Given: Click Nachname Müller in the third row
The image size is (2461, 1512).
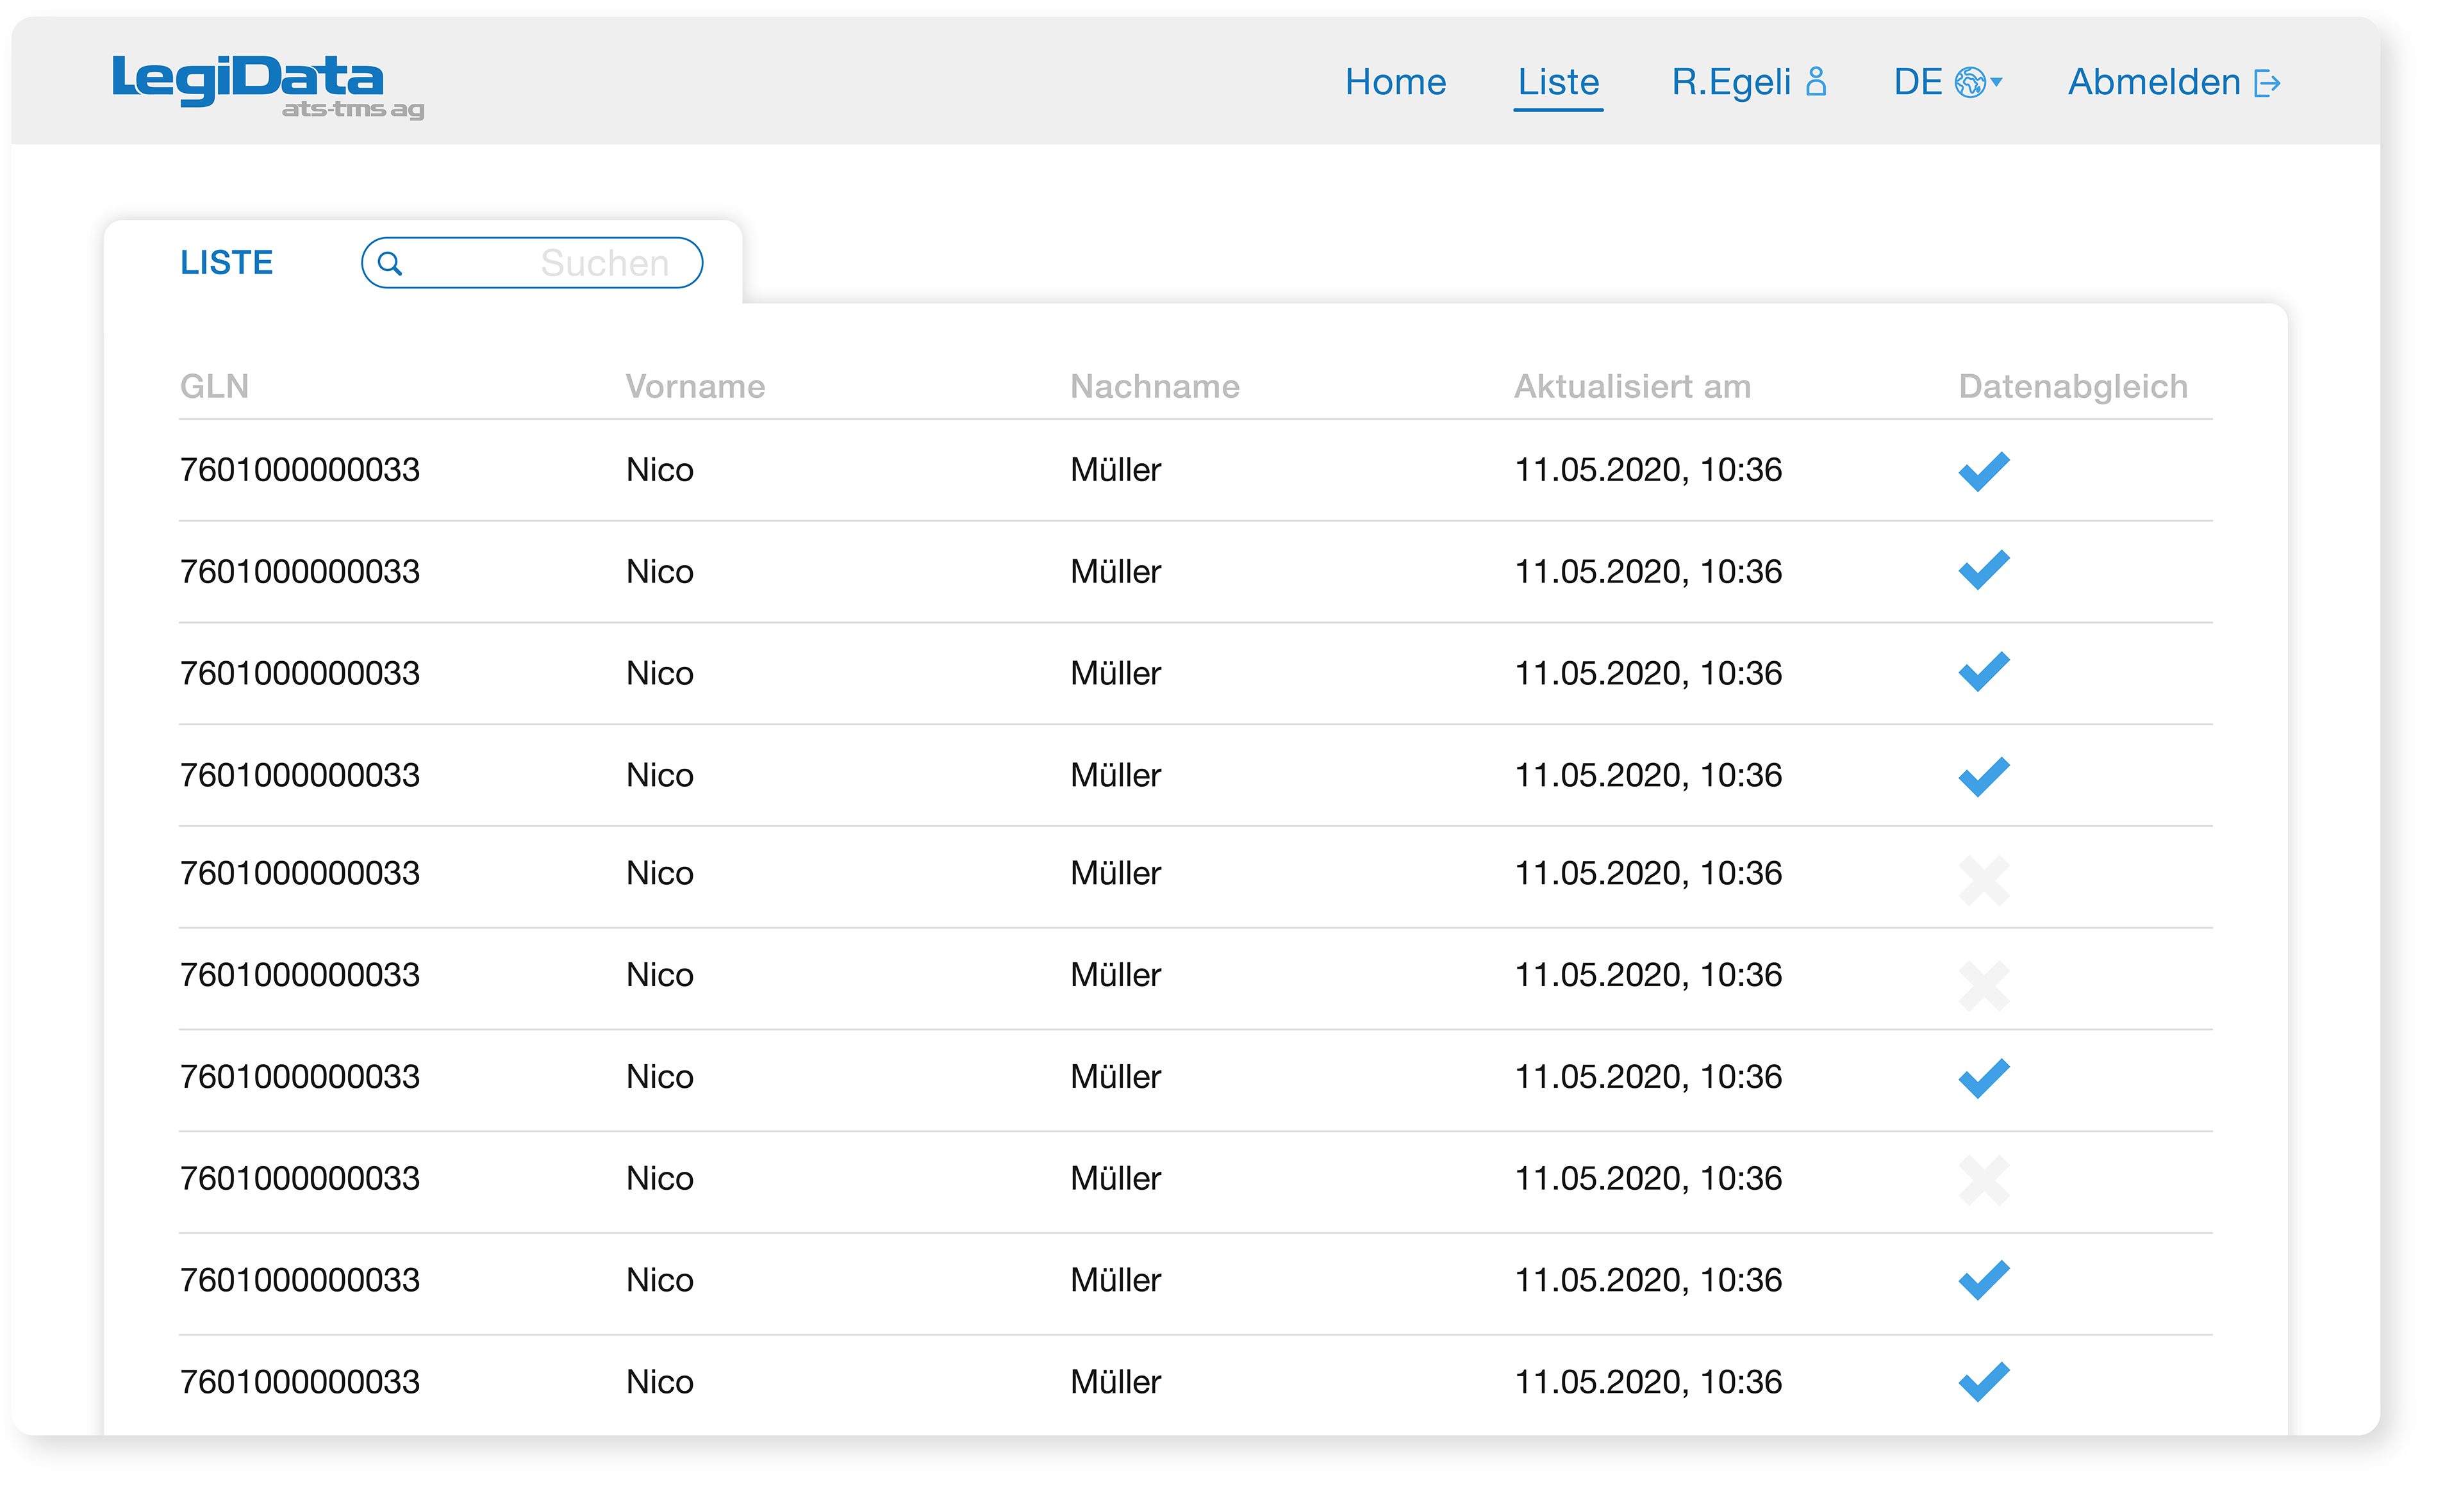Looking at the screenshot, I should click(1116, 673).
